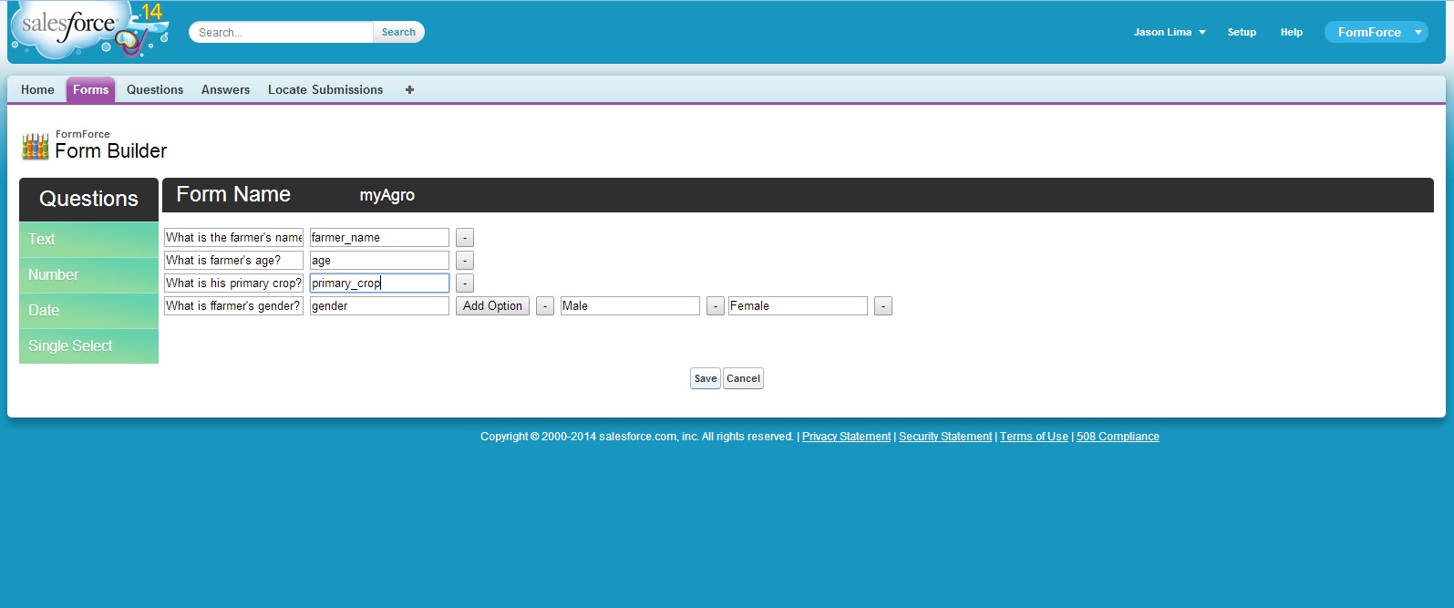Edit the gender field
Image resolution: width=1454 pixels, height=608 pixels.
click(x=379, y=306)
